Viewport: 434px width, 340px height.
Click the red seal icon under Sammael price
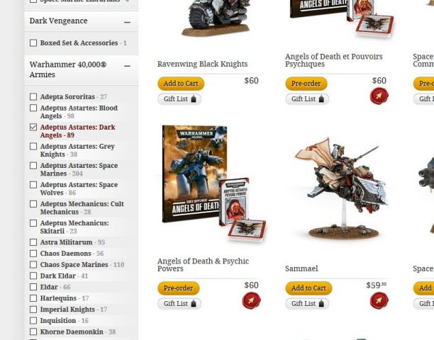tap(379, 300)
